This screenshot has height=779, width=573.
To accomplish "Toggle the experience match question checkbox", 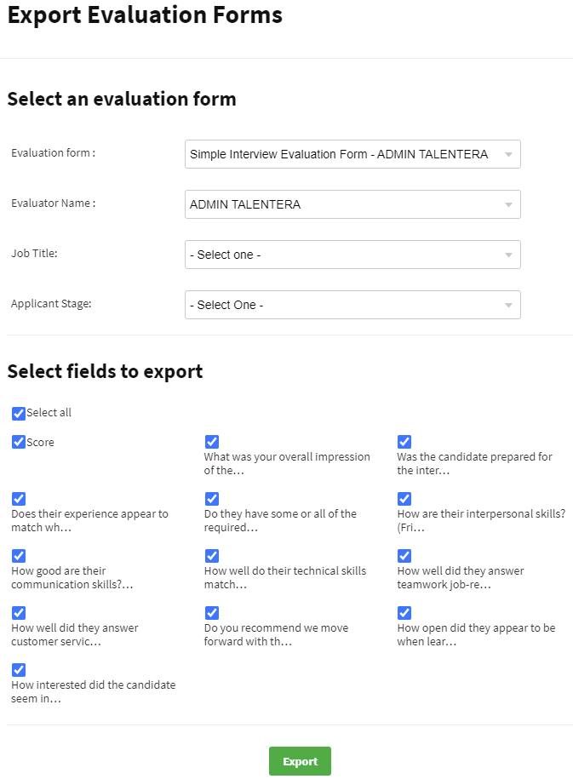I will (19, 499).
